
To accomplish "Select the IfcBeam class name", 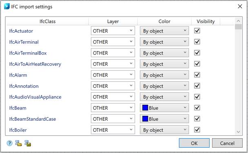I will (x=18, y=108).
